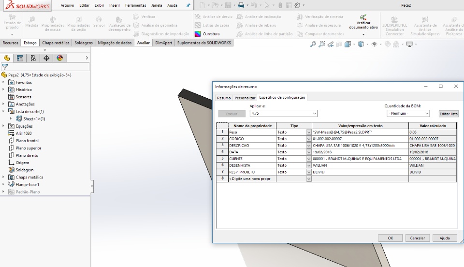Image resolution: width=464 pixels, height=267 pixels.
Task: Open the PropertyManager tab icon
Action: (20, 58)
